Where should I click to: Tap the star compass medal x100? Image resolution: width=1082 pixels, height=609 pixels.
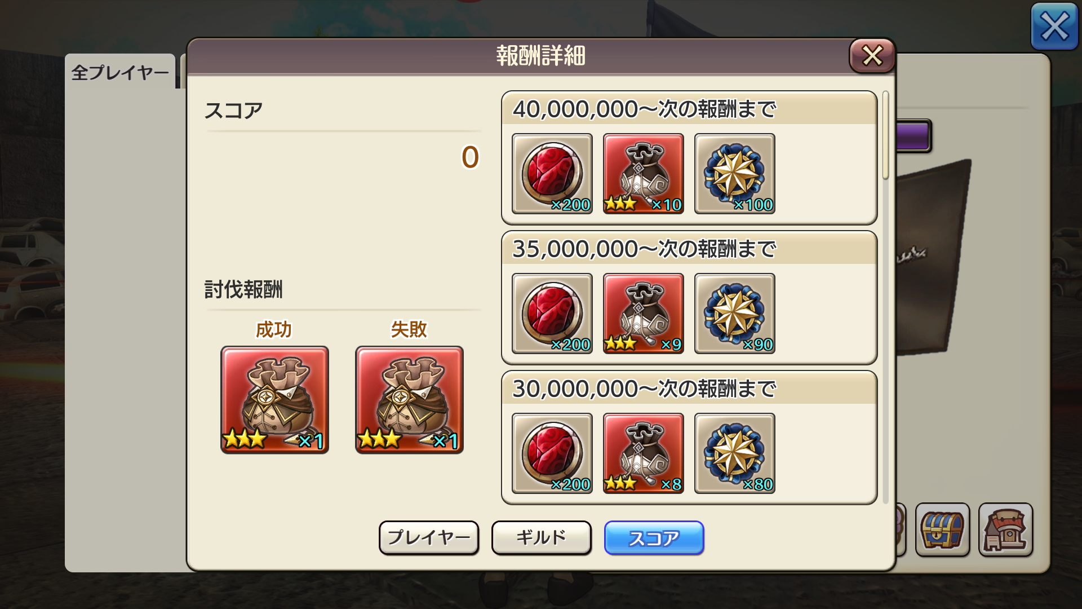pyautogui.click(x=734, y=174)
